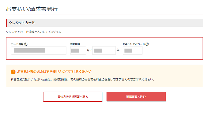The image size is (211, 113).
Task: Click the 月 label after month field
Action: (88, 50)
